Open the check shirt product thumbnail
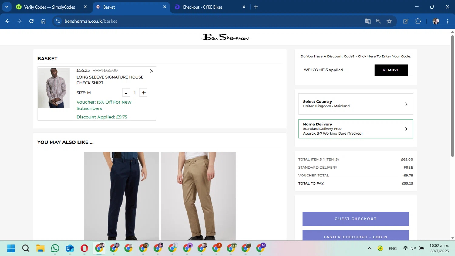Viewport: 455px width, 256px height. [x=54, y=88]
